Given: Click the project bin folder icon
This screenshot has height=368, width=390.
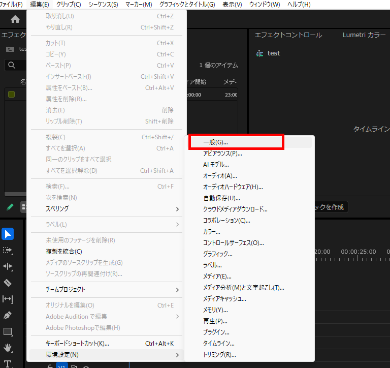Looking at the screenshot, I should click(10, 49).
